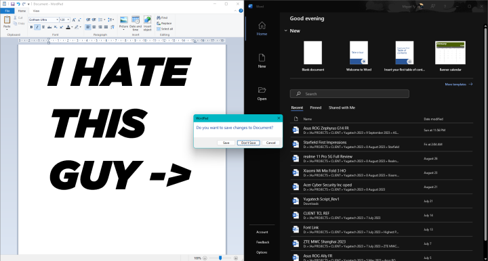
Task: Click Find in WordPad Editing group
Action: click(162, 18)
